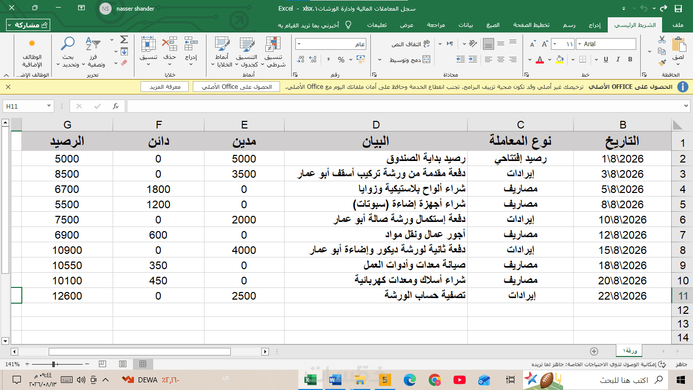Open Excel from the Windows taskbar

click(x=310, y=380)
